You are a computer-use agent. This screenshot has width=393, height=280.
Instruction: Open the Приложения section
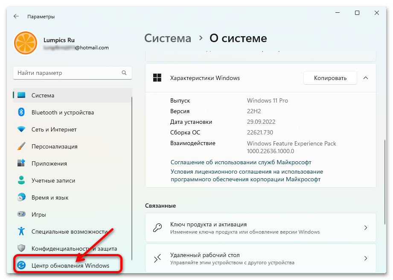(49, 163)
